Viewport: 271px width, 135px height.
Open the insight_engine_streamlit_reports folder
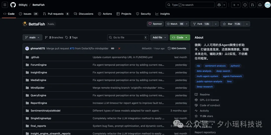50,133
